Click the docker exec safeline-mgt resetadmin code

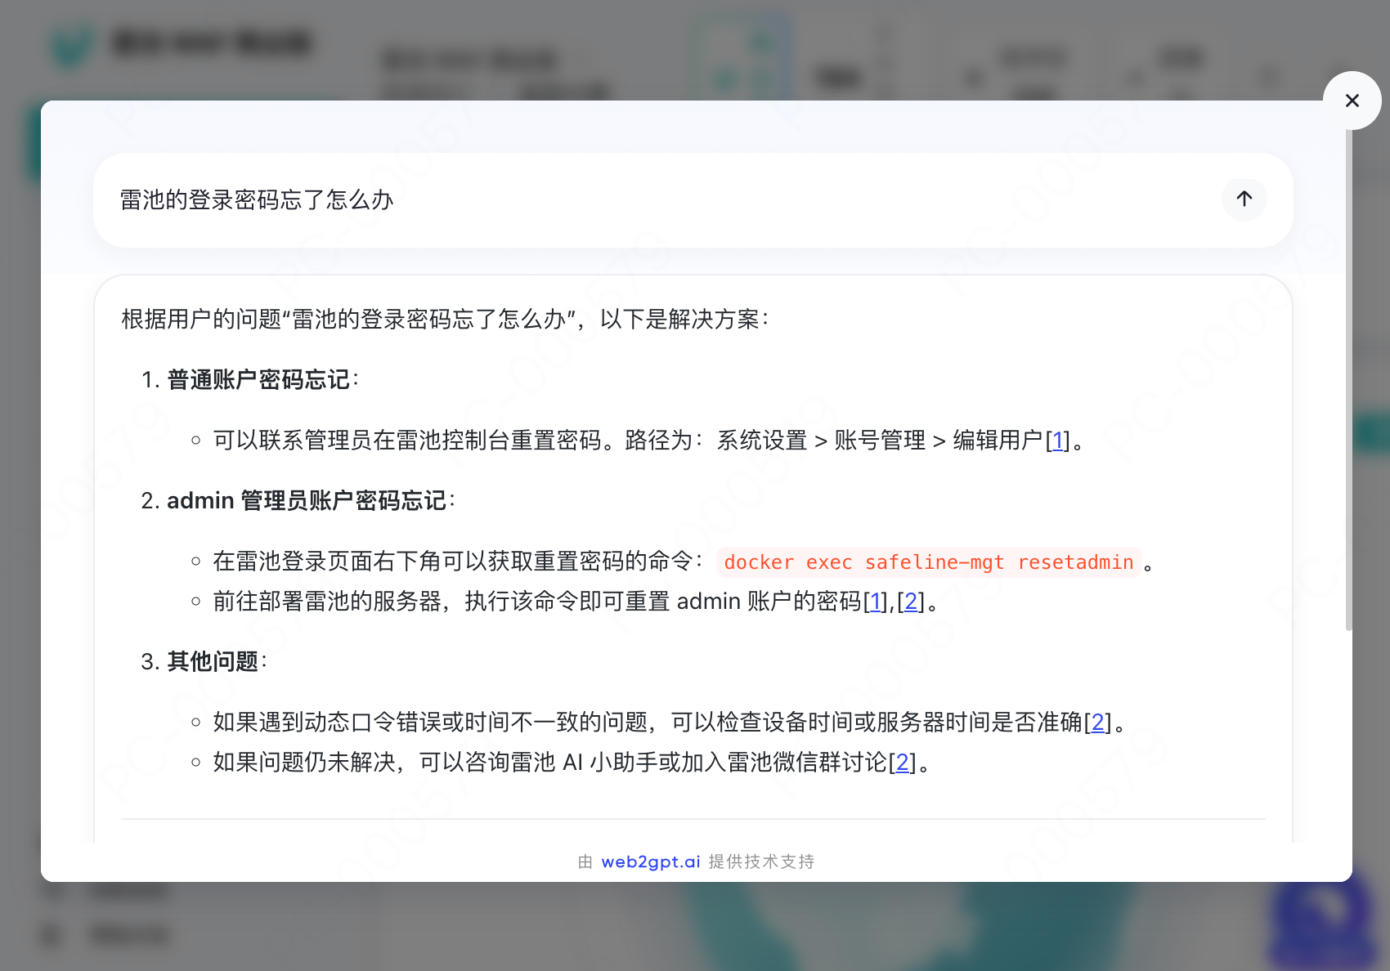pyautogui.click(x=929, y=562)
